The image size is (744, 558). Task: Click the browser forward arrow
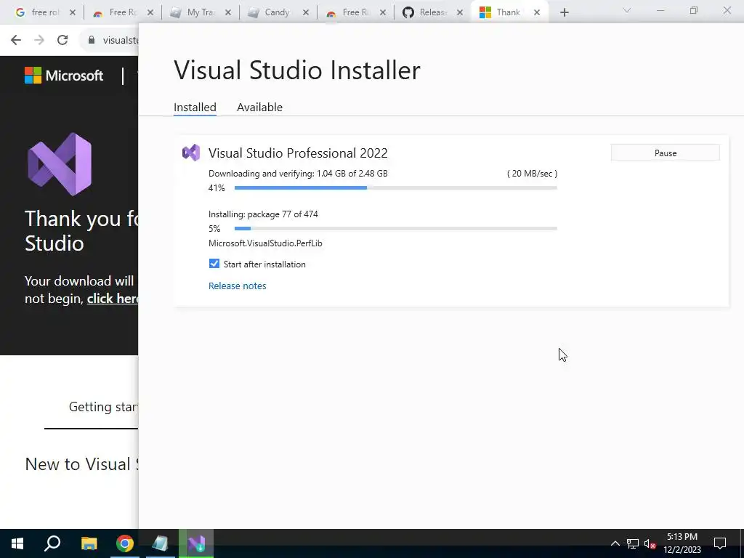click(39, 40)
